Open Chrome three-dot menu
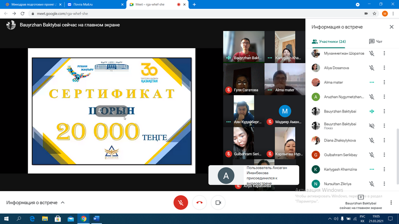Viewport: 399px width, 224px height. pyautogui.click(x=394, y=13)
